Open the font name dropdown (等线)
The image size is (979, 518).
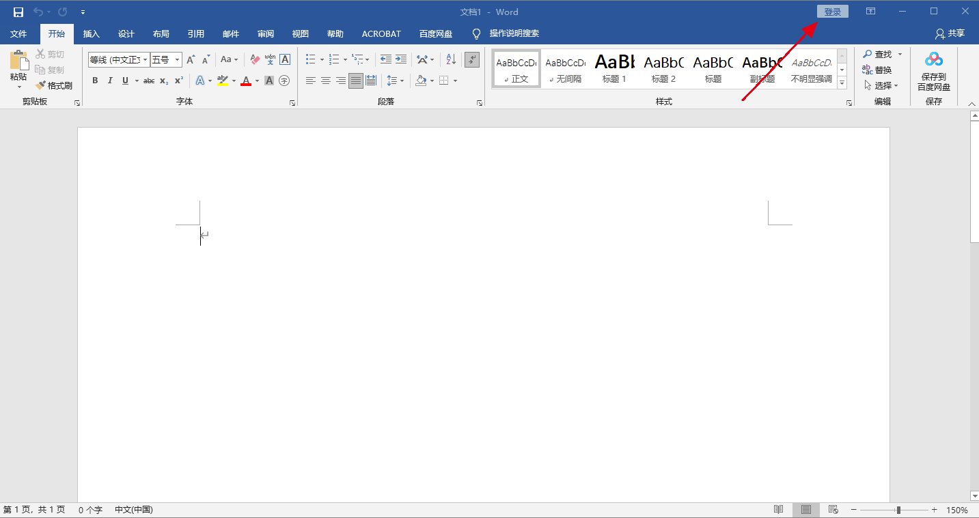coord(146,60)
